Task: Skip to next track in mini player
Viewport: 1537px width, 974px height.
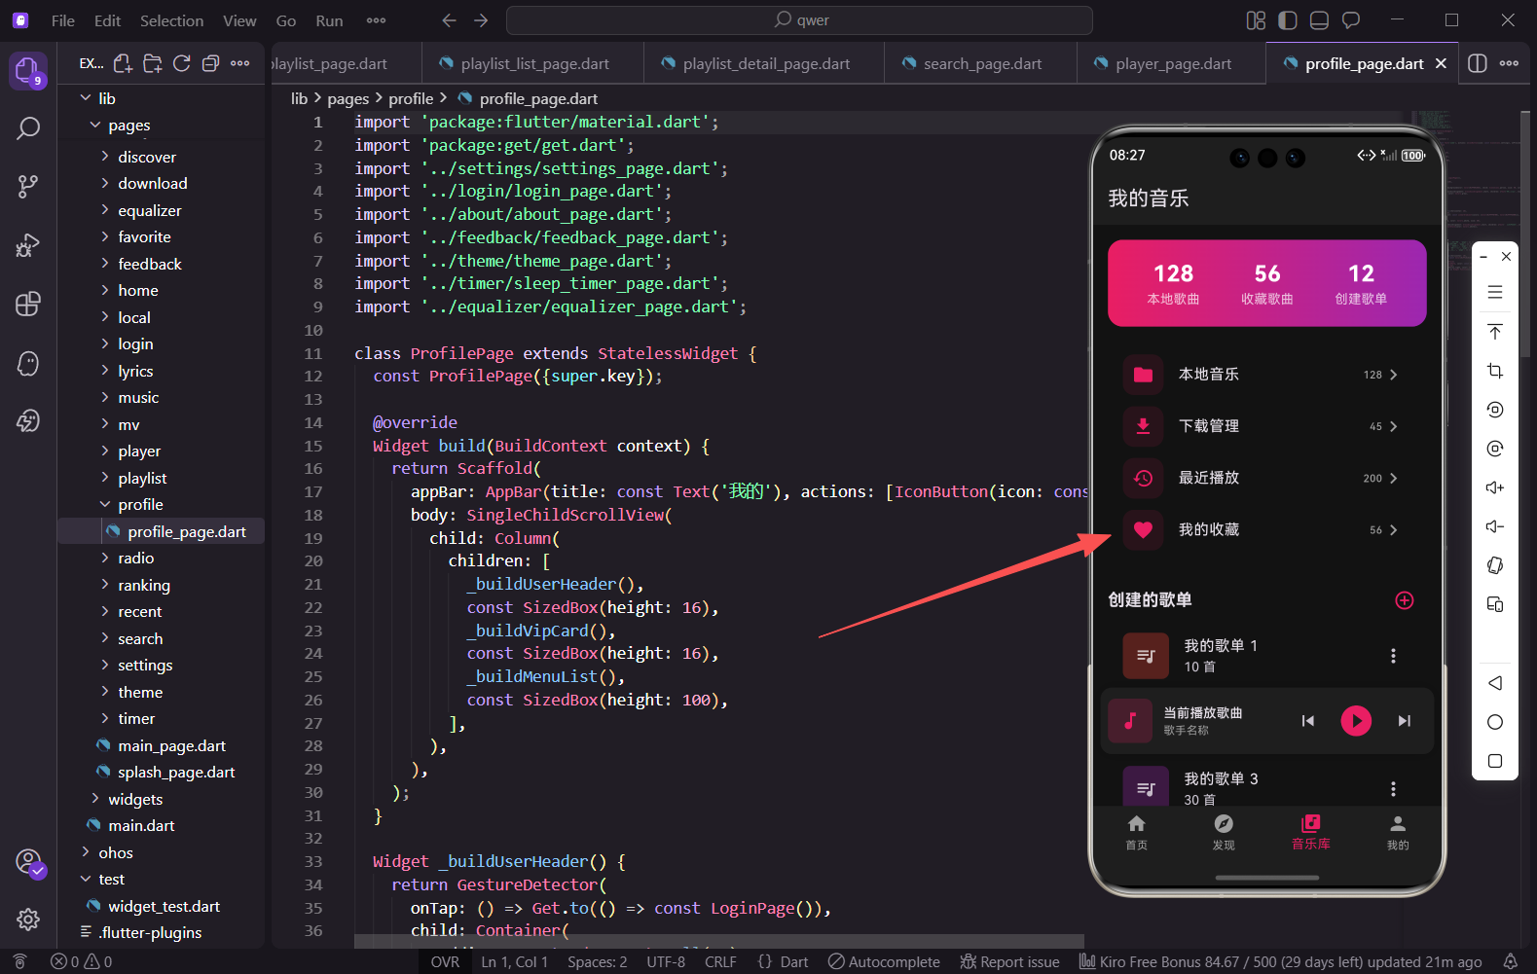Action: coord(1404,721)
